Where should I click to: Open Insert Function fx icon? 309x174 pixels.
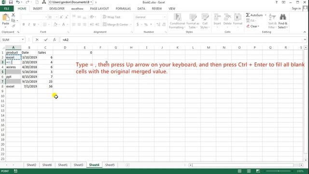coord(55,40)
